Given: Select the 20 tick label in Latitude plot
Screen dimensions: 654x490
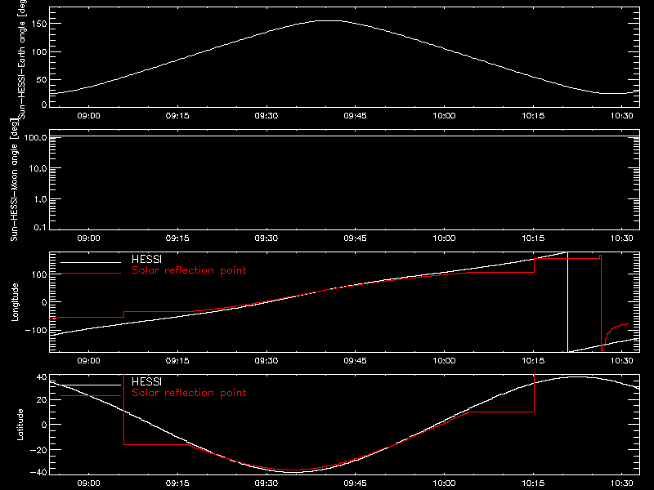Looking at the screenshot, I should click(x=42, y=399).
